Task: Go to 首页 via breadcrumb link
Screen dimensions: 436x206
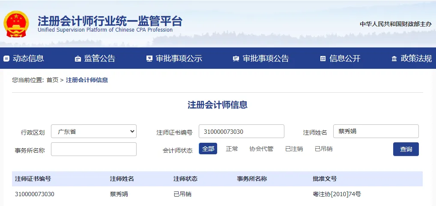Action: click(52, 80)
